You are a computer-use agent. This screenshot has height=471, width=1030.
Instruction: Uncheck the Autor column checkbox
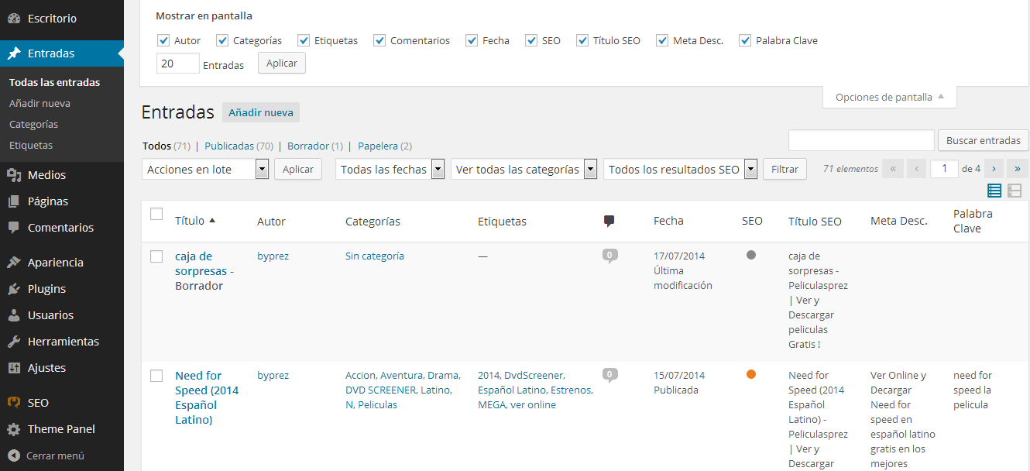click(x=163, y=40)
